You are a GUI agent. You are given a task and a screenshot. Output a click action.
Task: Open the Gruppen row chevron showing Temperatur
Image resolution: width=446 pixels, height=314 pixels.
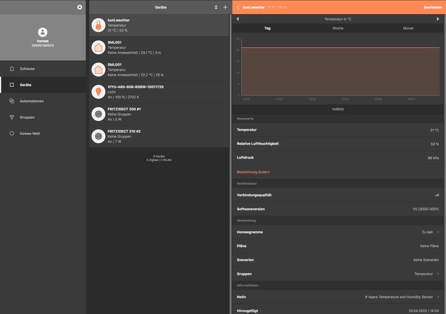pos(436,273)
